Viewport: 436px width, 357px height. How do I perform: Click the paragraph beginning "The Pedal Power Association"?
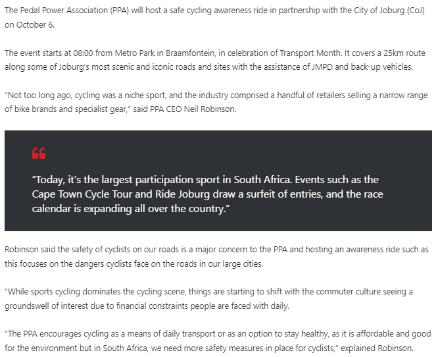pos(214,18)
